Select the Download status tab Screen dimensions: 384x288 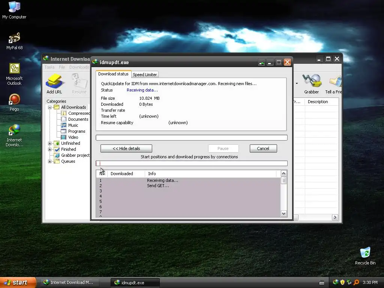pyautogui.click(x=113, y=74)
